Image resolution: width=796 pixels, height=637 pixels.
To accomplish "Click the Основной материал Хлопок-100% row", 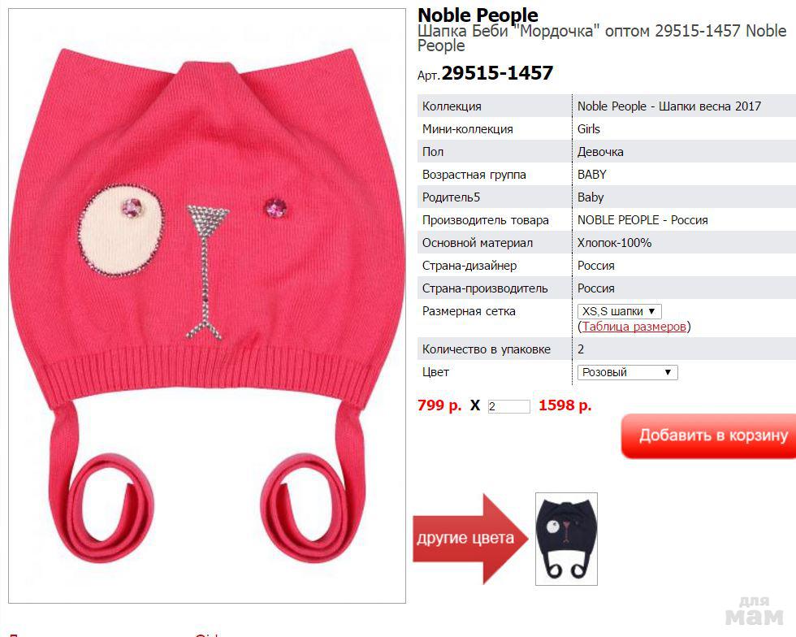I will point(607,243).
